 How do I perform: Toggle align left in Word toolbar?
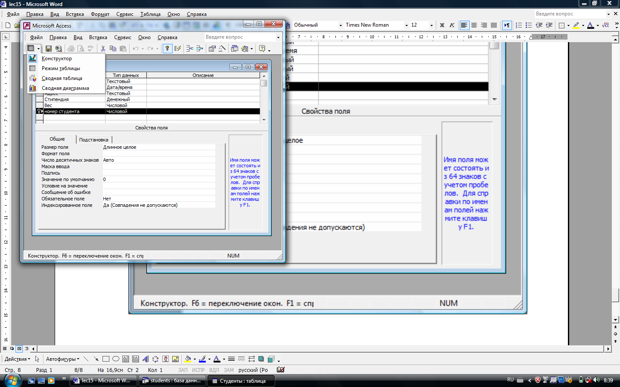click(464, 25)
